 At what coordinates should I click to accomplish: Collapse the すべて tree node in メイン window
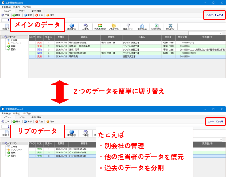tap(3, 37)
